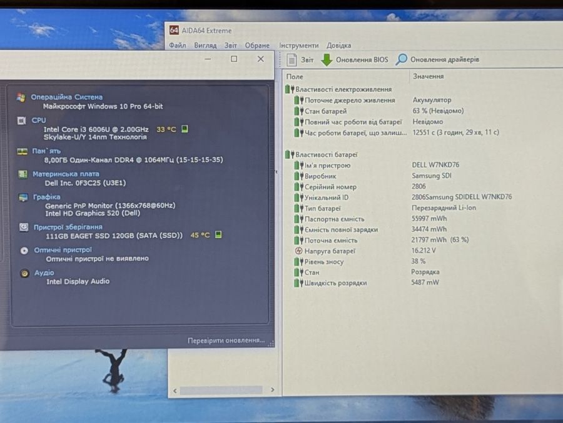563x423 pixels.
Task: Click the Властивості електроживлення battery icon
Action: pyautogui.click(x=290, y=89)
